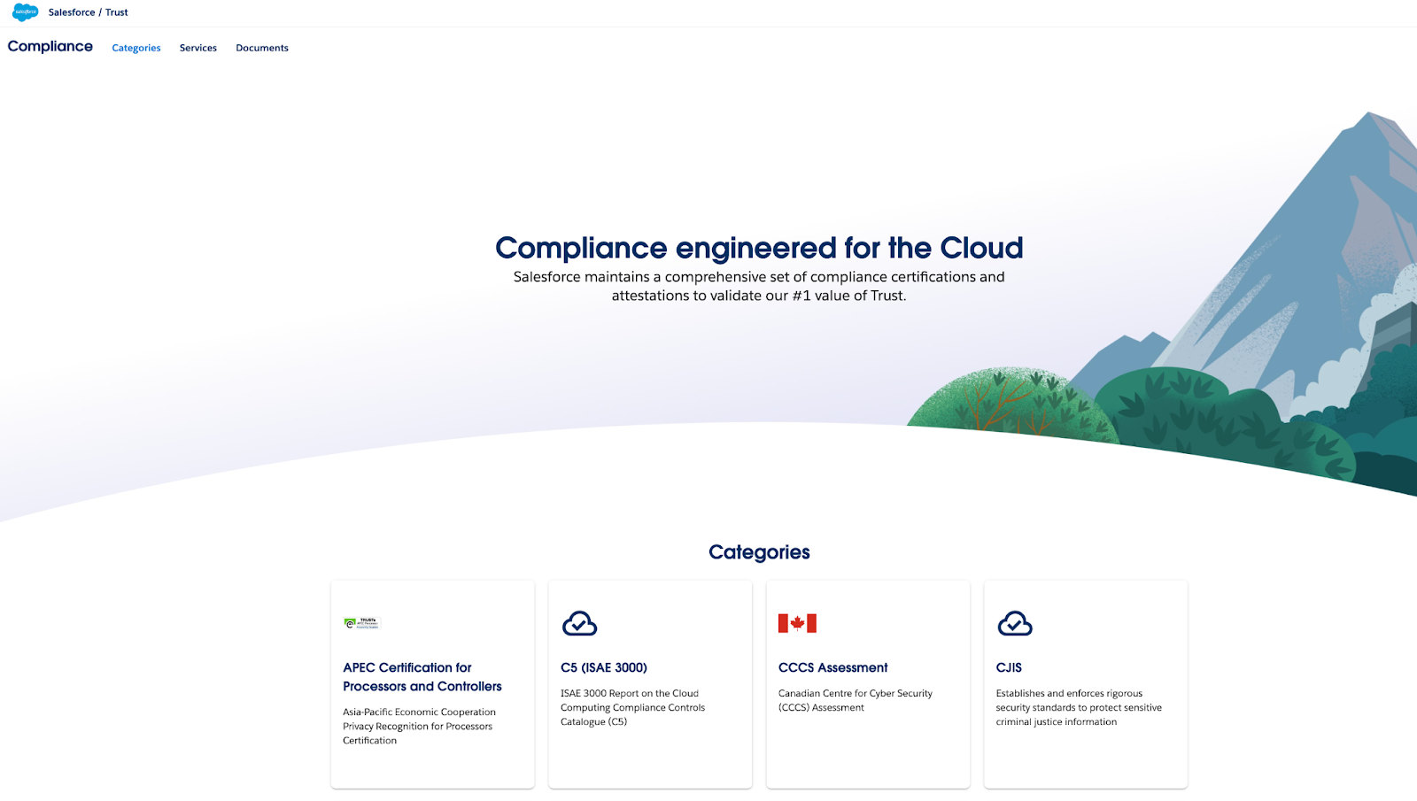1417x801 pixels.
Task: Click the Compliance site title
Action: click(x=50, y=46)
